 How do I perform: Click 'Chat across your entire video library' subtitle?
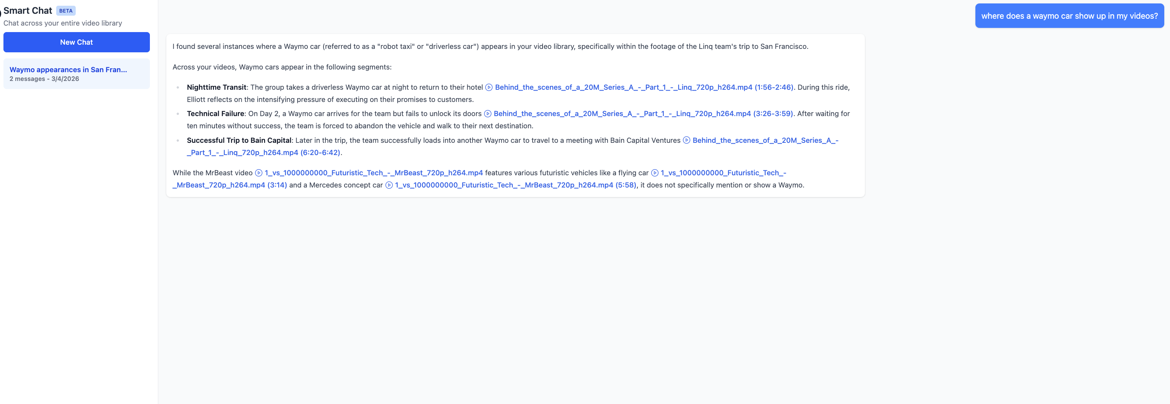coord(63,23)
